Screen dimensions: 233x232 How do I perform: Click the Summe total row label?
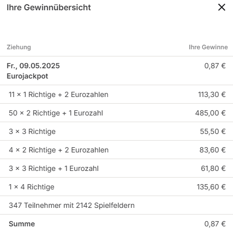click(x=22, y=224)
